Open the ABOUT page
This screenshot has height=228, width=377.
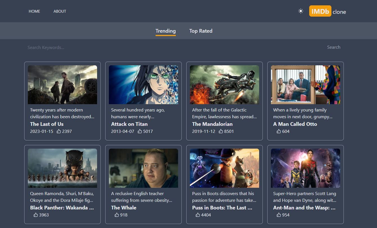tap(60, 11)
